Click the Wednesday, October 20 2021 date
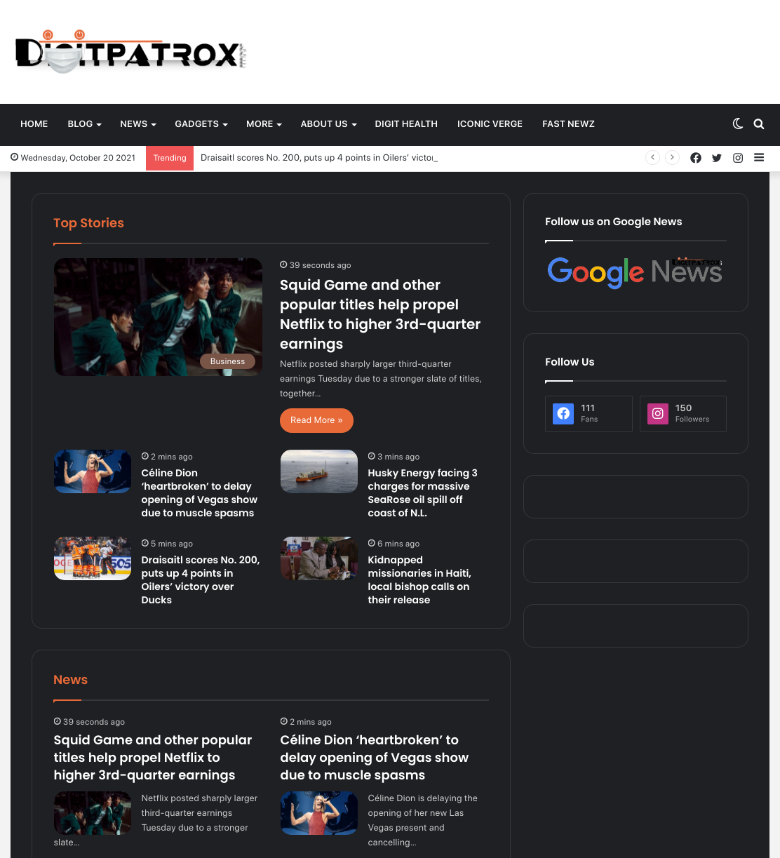The width and height of the screenshot is (780, 858). pyautogui.click(x=73, y=158)
